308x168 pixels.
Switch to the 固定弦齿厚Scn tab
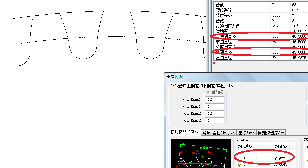point(271,133)
